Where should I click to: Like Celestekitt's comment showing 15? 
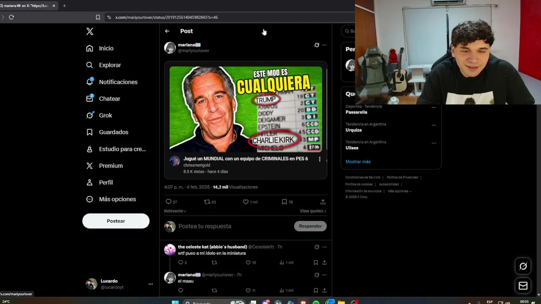point(251,263)
